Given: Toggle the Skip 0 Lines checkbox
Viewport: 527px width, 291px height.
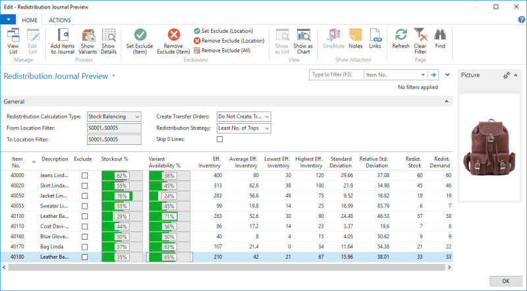Looking at the screenshot, I should coord(220,139).
